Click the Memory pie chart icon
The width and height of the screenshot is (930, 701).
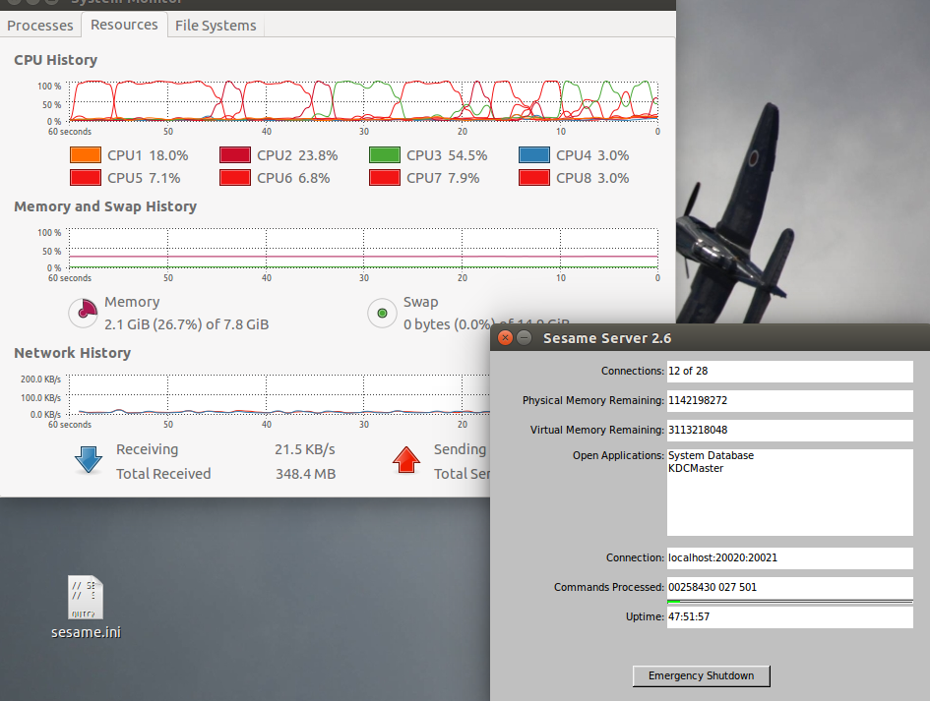84,313
